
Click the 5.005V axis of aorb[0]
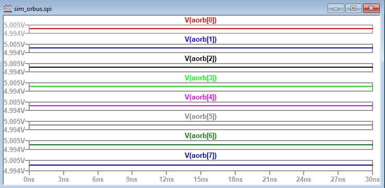click(14, 25)
